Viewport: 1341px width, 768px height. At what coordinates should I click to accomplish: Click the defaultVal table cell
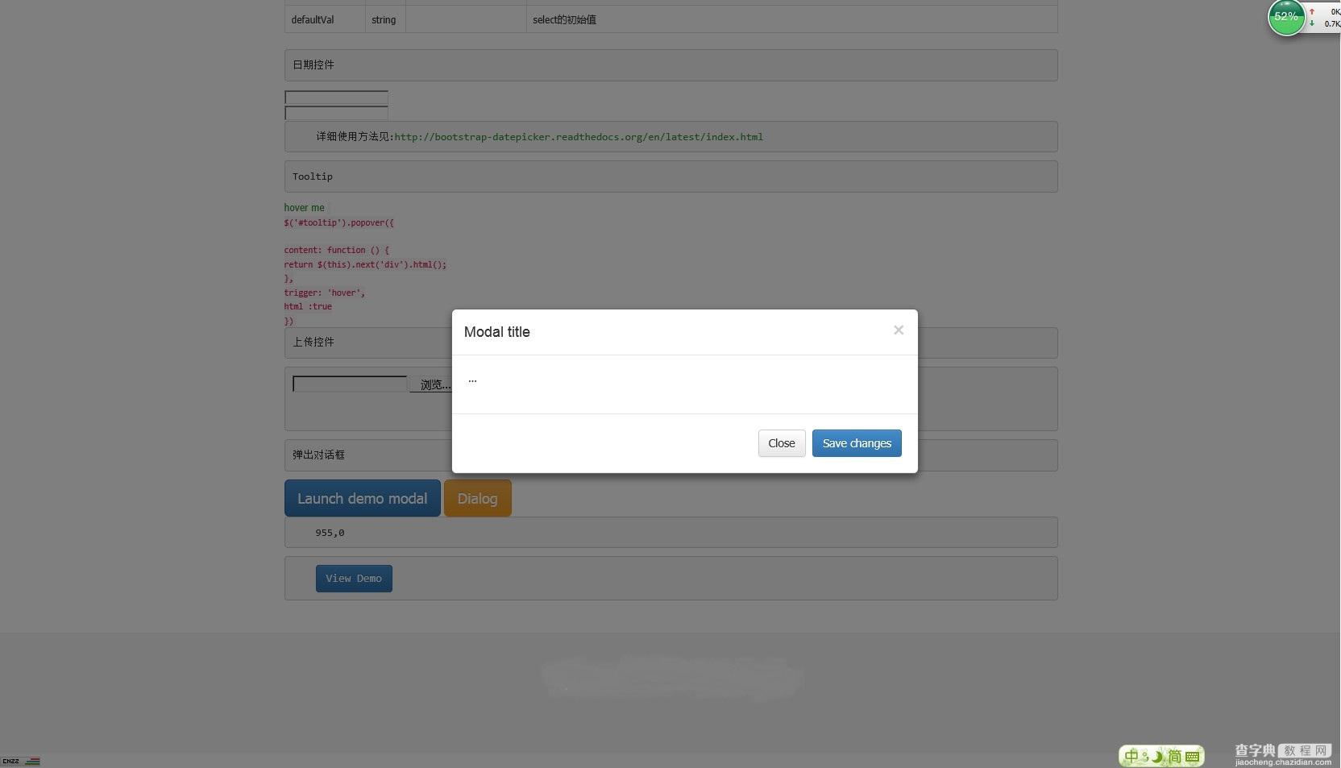(325, 19)
